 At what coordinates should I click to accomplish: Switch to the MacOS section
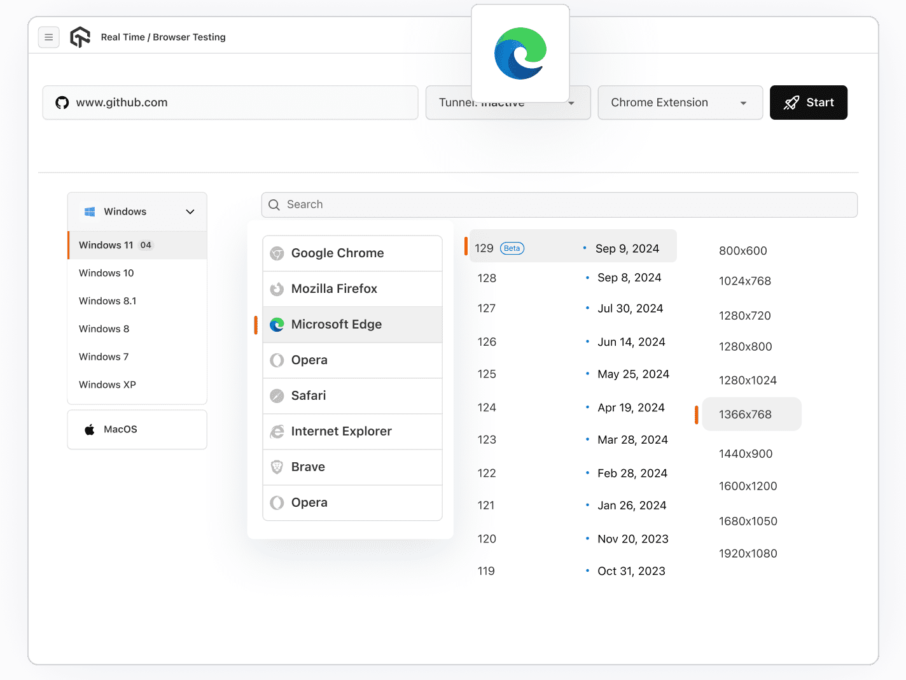[x=120, y=429]
